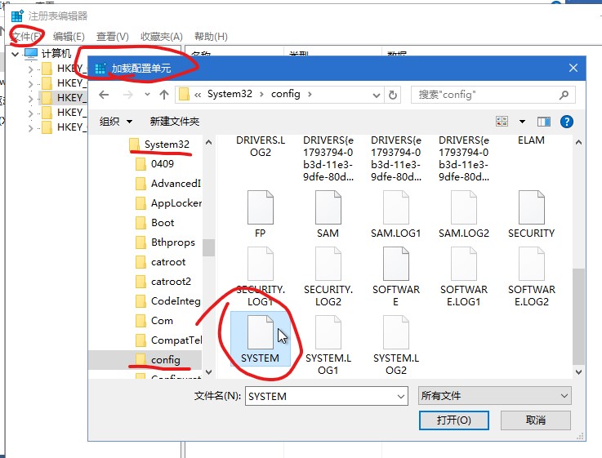Select the 计算机 computer icon in registry tree
602x458 pixels.
31,54
